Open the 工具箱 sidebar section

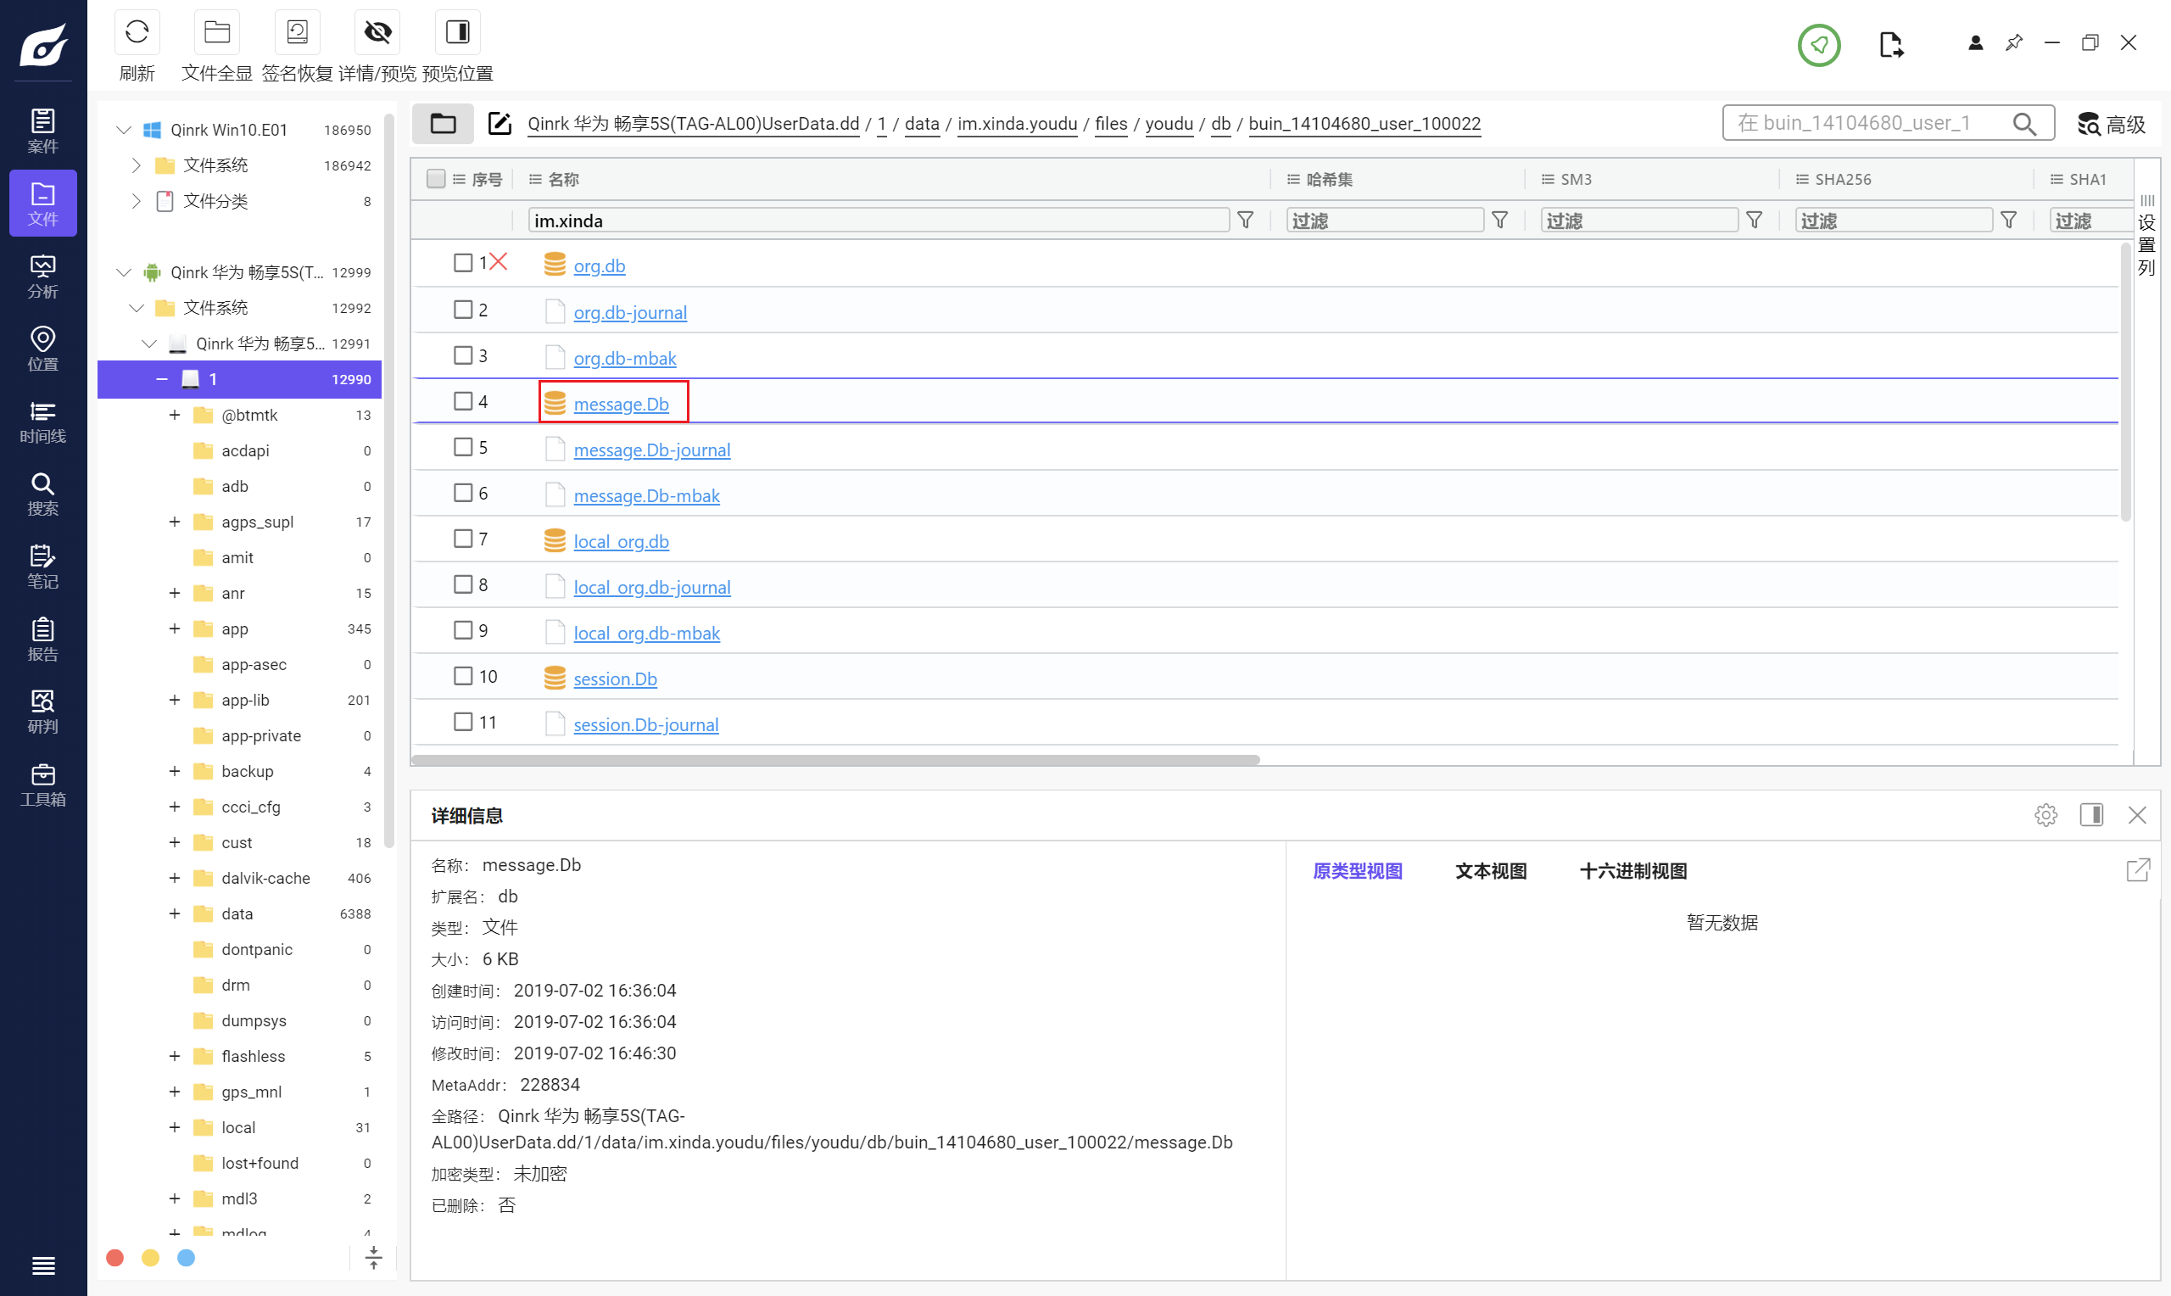point(42,785)
